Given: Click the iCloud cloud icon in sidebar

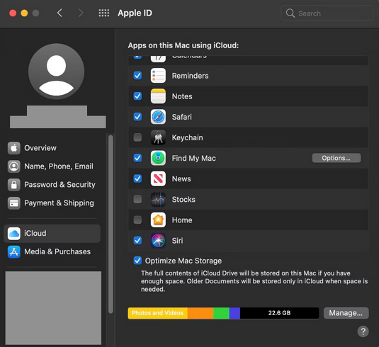Looking at the screenshot, I should (13, 234).
